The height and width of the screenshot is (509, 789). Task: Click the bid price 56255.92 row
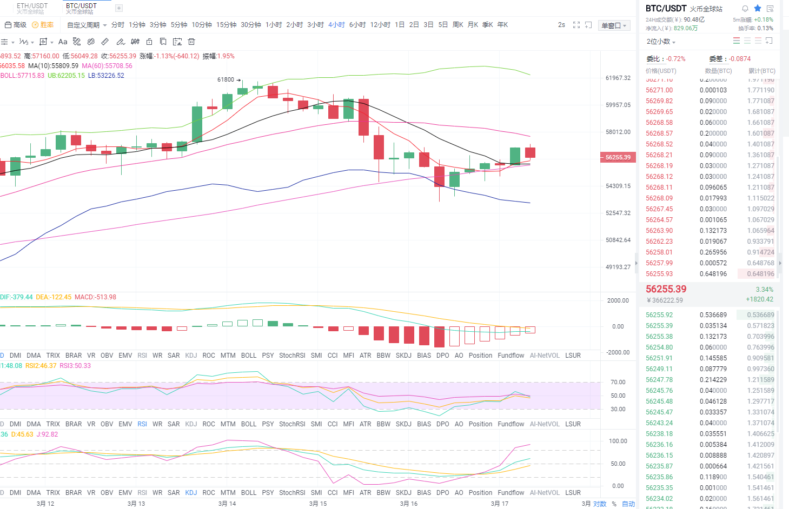coord(710,315)
